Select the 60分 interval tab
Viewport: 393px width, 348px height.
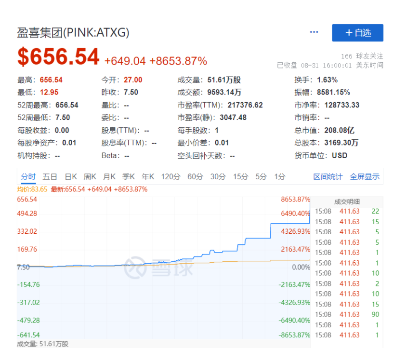(195, 176)
